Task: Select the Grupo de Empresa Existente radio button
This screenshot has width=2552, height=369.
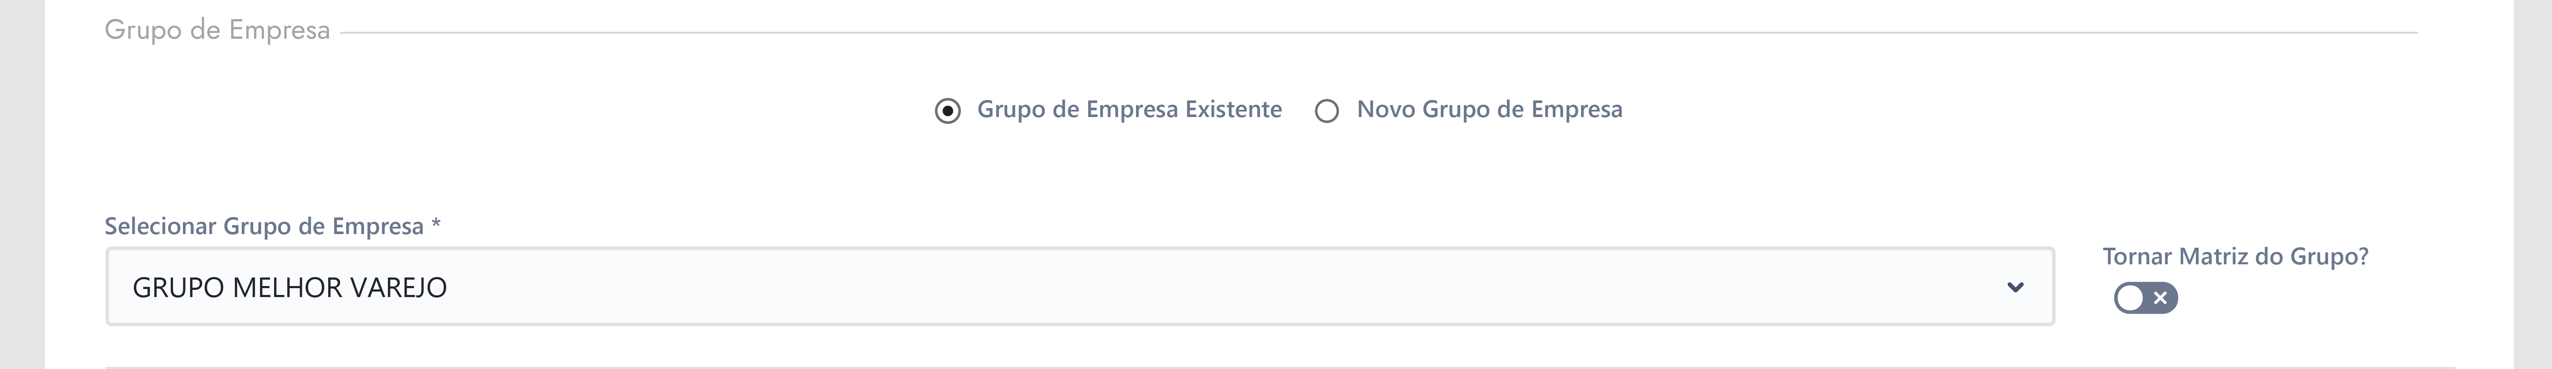Action: [x=948, y=111]
